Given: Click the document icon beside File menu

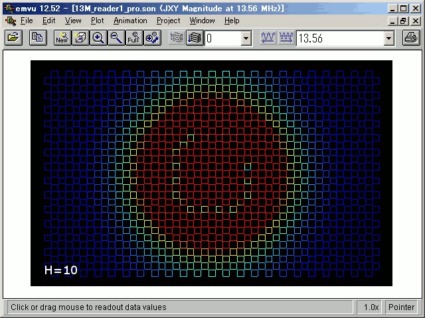Looking at the screenshot, I should click(x=11, y=21).
